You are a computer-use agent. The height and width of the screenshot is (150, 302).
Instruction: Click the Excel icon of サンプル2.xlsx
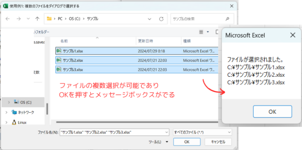pyautogui.click(x=59, y=60)
